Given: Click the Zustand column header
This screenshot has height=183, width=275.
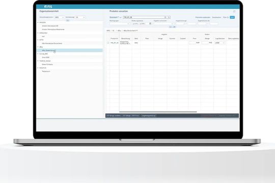Looking at the screenshot, I should (x=183, y=39).
